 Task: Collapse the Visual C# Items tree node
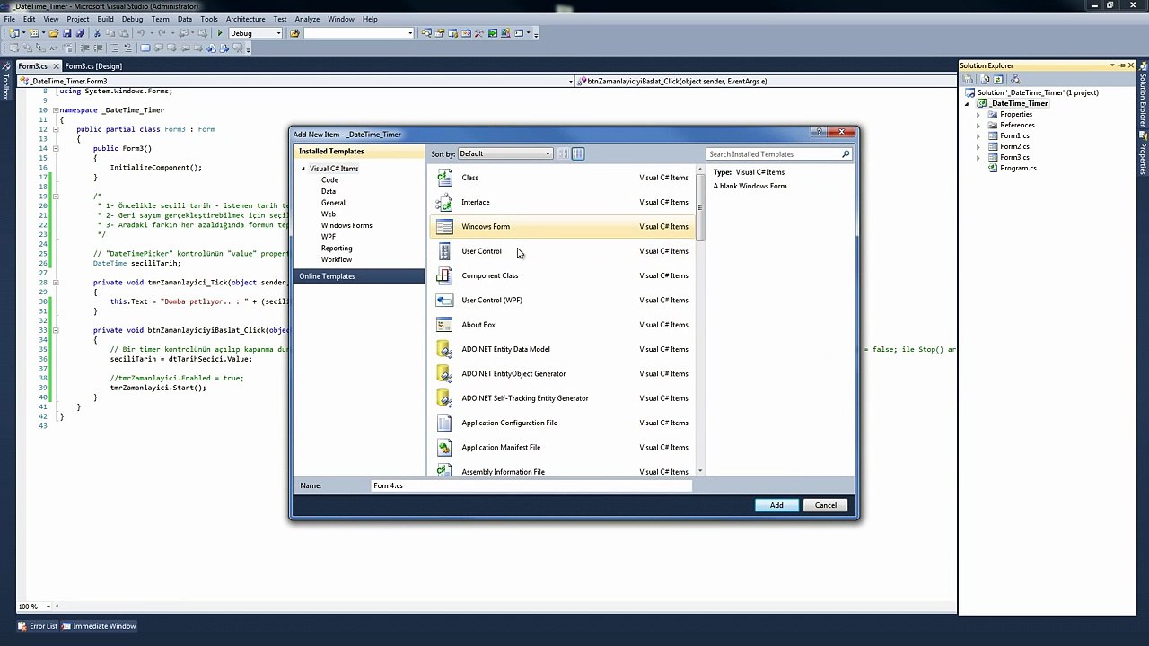click(x=303, y=169)
